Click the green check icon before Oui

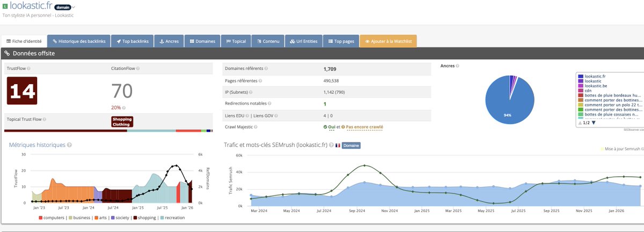click(x=325, y=127)
